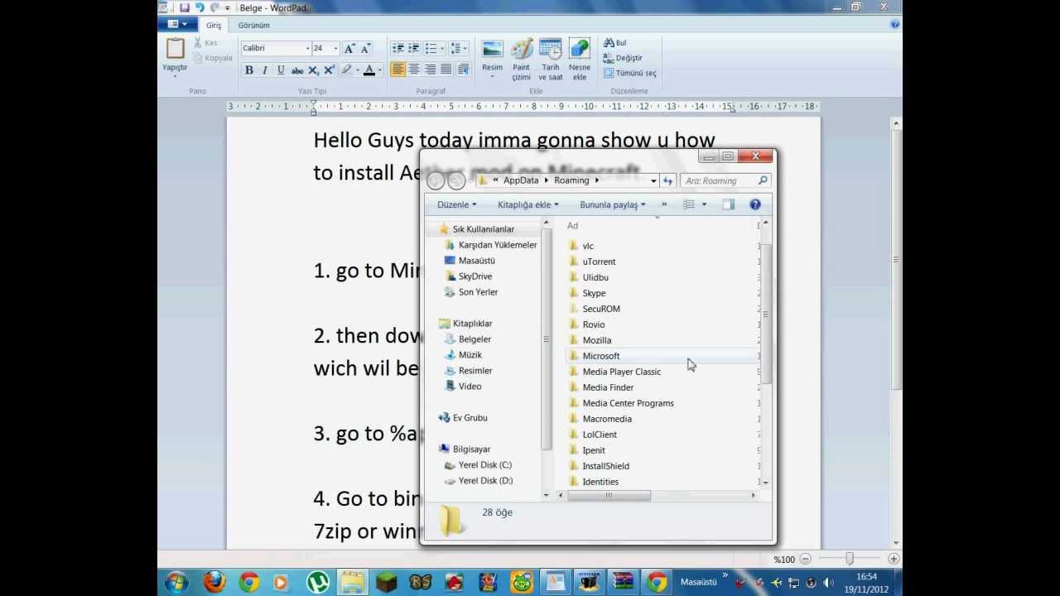Click the shrink font size icon
Screen dimensions: 1060x596
pos(365,49)
